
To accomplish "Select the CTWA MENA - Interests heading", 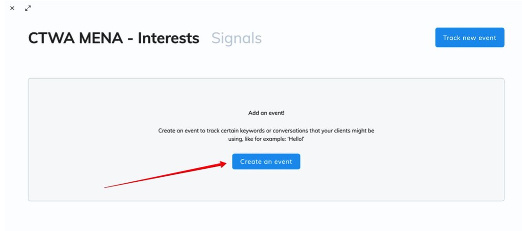I will point(114,38).
